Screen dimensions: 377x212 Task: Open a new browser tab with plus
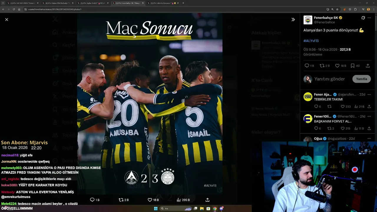pos(183,3)
